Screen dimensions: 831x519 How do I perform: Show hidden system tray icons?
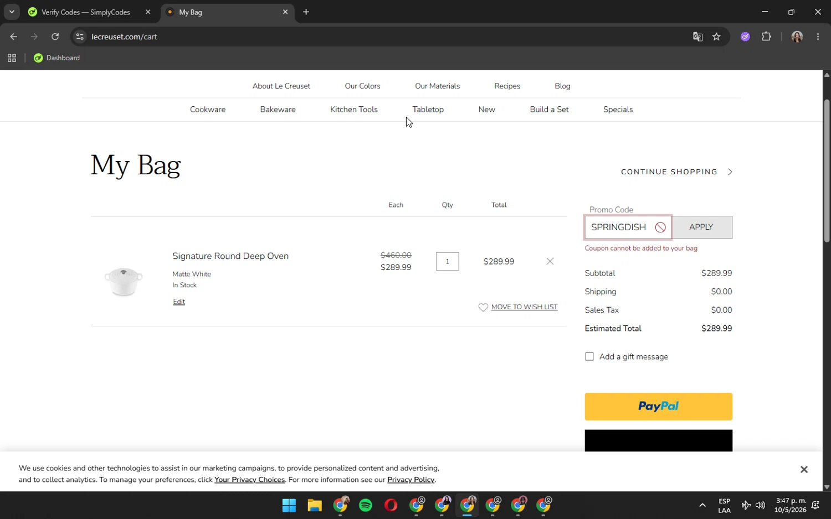coord(702,505)
